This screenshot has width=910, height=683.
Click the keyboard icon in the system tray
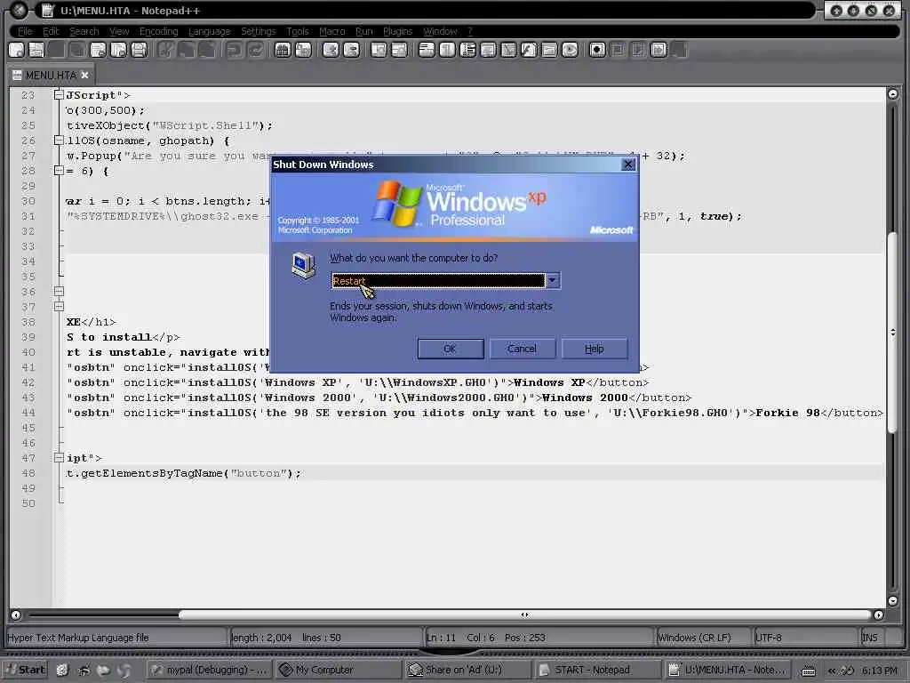click(x=809, y=671)
